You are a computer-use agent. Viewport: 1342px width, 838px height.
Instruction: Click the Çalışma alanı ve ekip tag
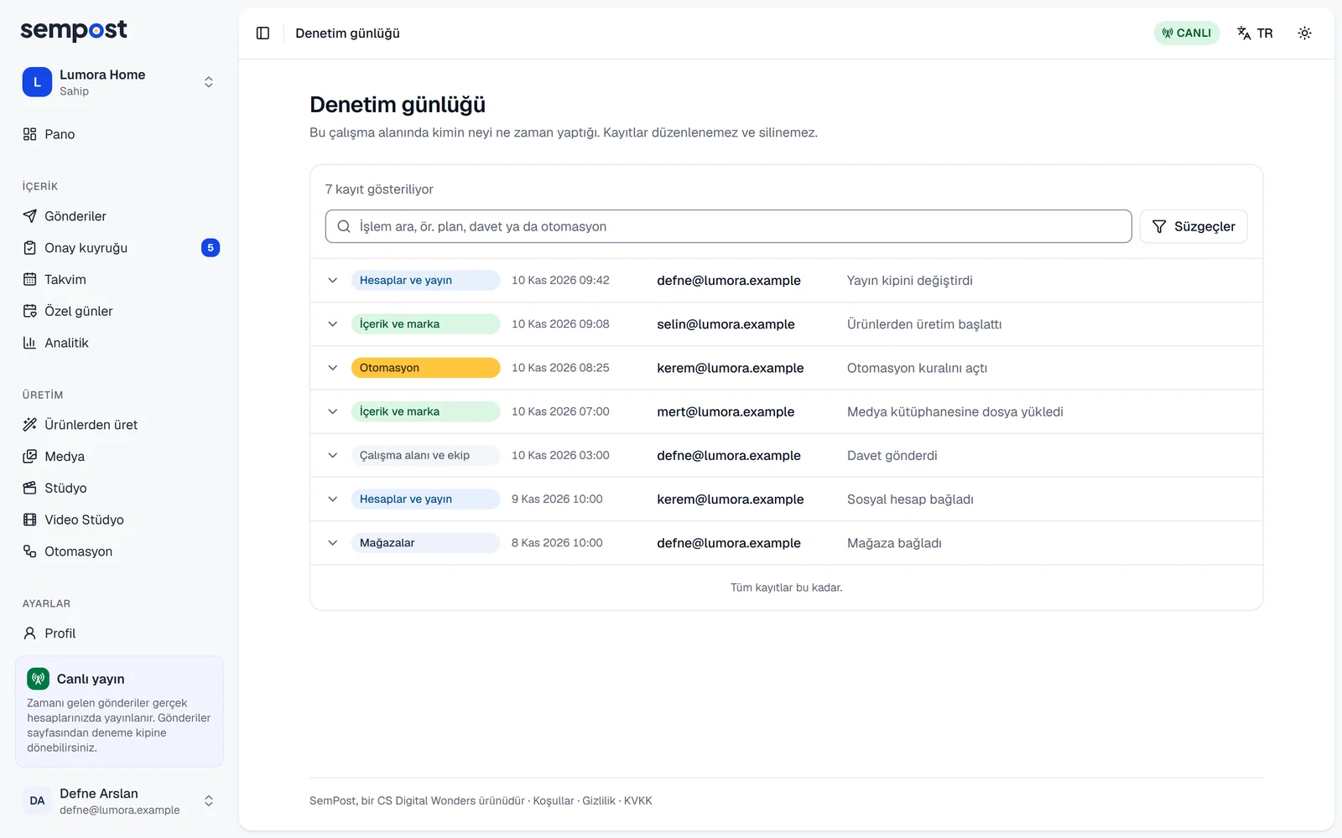click(x=425, y=455)
